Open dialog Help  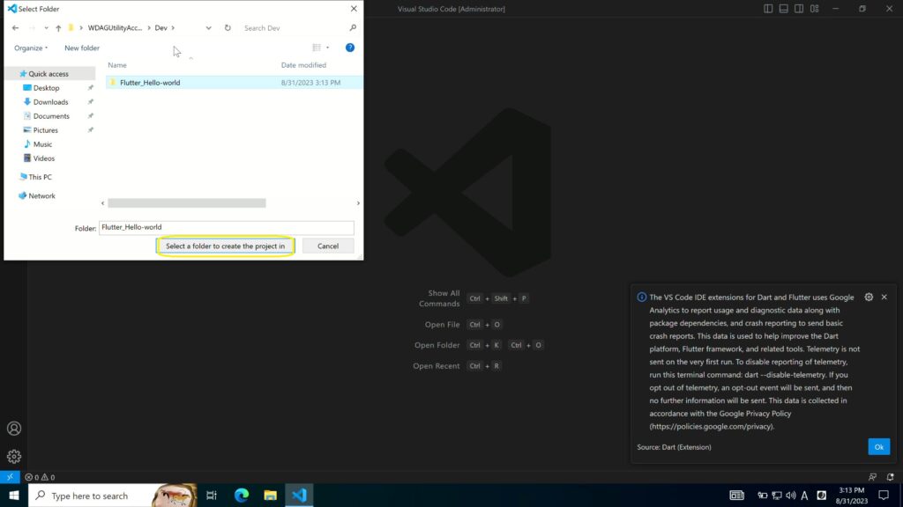pos(349,48)
